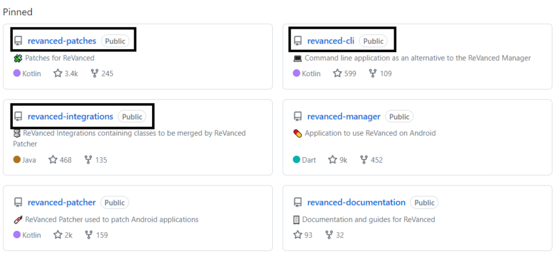558x267 pixels.
Task: Click repo icon beside revanced-integrations
Action: pyautogui.click(x=18, y=117)
